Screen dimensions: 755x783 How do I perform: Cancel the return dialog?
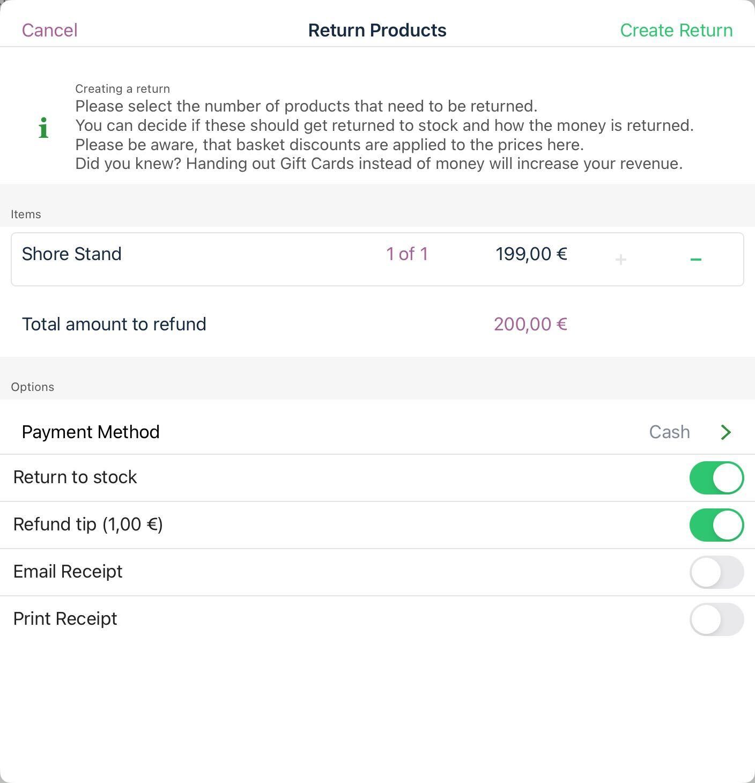[49, 30]
